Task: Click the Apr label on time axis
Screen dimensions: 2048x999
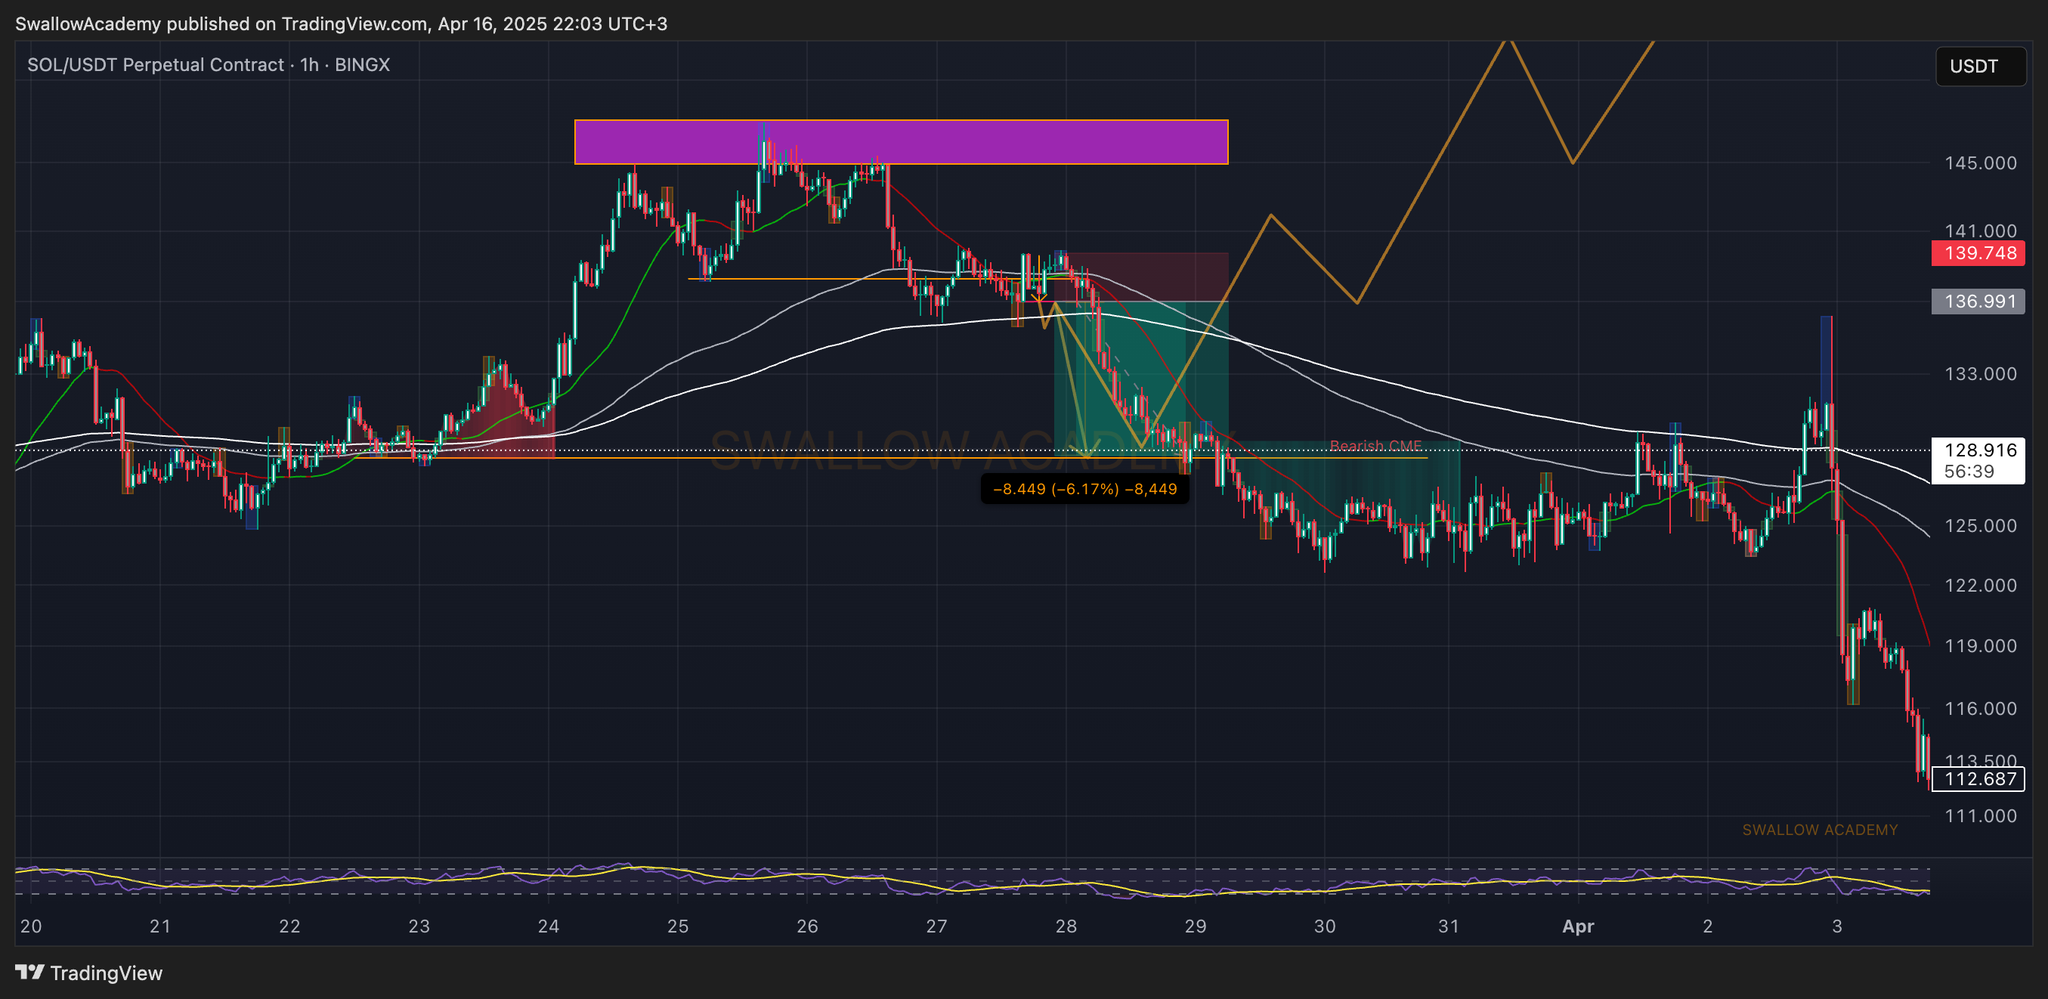Action: click(x=1578, y=926)
